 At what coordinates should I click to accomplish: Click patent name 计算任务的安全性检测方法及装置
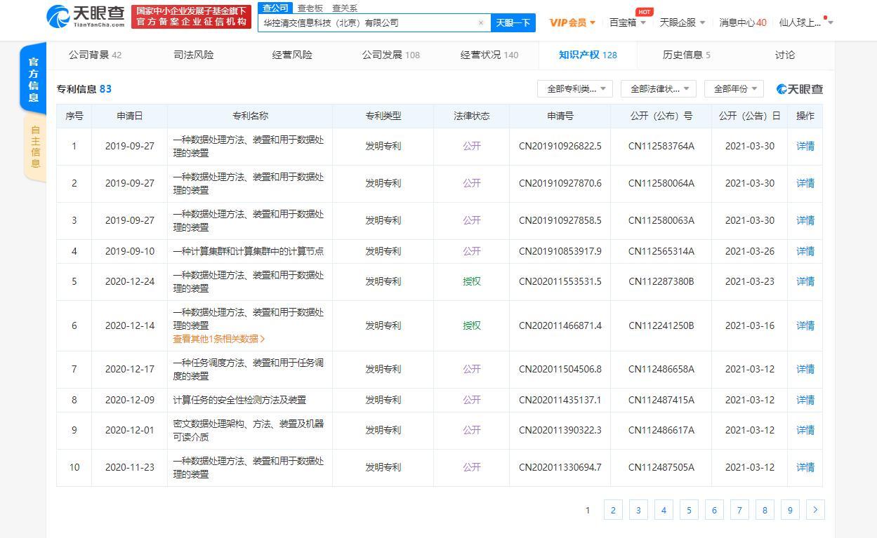tap(239, 400)
